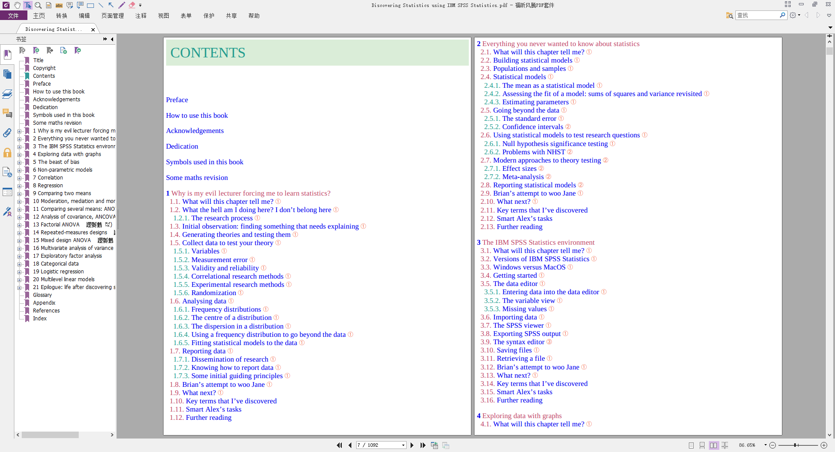Screen dimensions: 835x452
Task: Add a sticky note comment
Action: [x=70, y=5]
